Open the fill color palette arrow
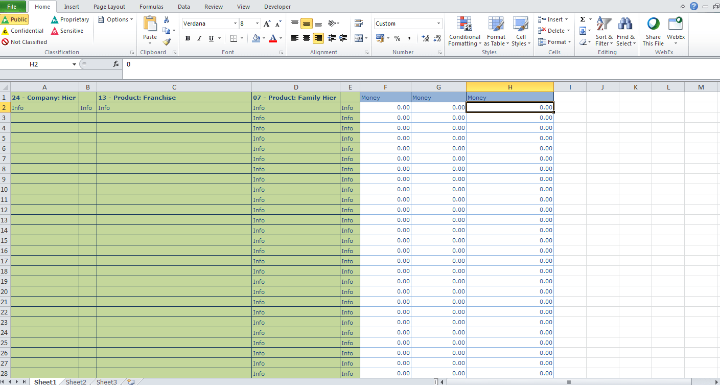 [264, 38]
